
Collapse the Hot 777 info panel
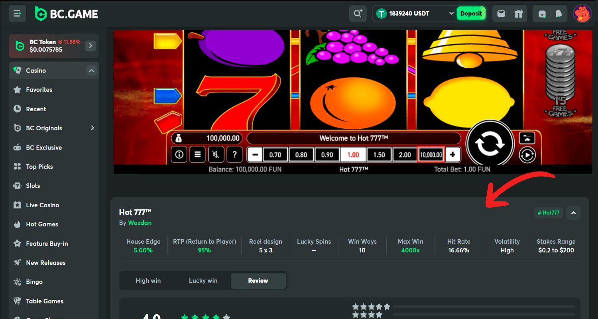(x=574, y=213)
